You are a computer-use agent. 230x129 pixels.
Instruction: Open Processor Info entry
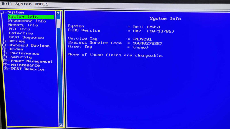27,21
